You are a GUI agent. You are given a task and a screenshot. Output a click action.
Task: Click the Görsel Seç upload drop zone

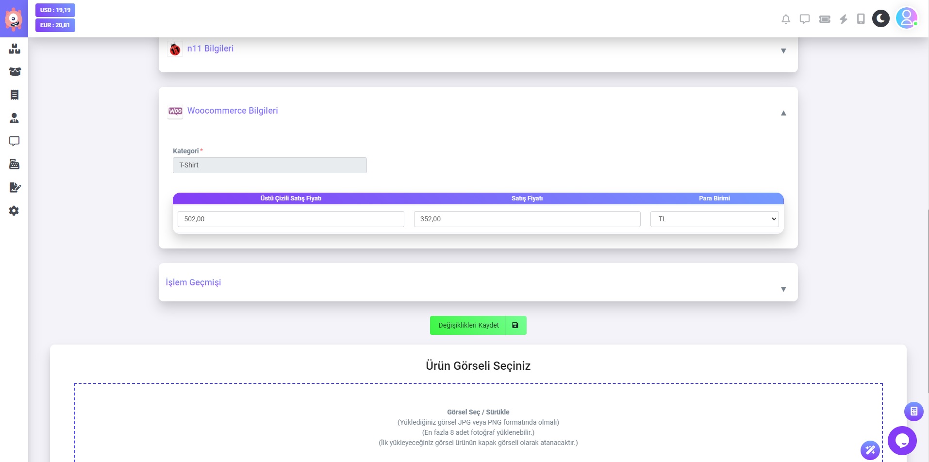[478, 422]
